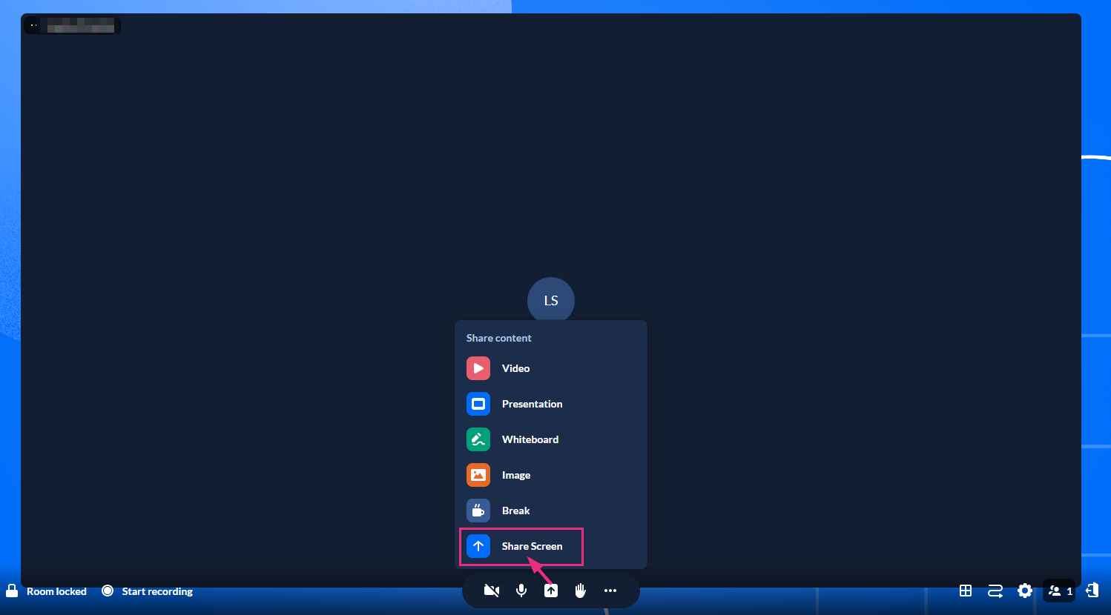Click the LS participant avatar
The width and height of the screenshot is (1111, 615).
point(551,301)
